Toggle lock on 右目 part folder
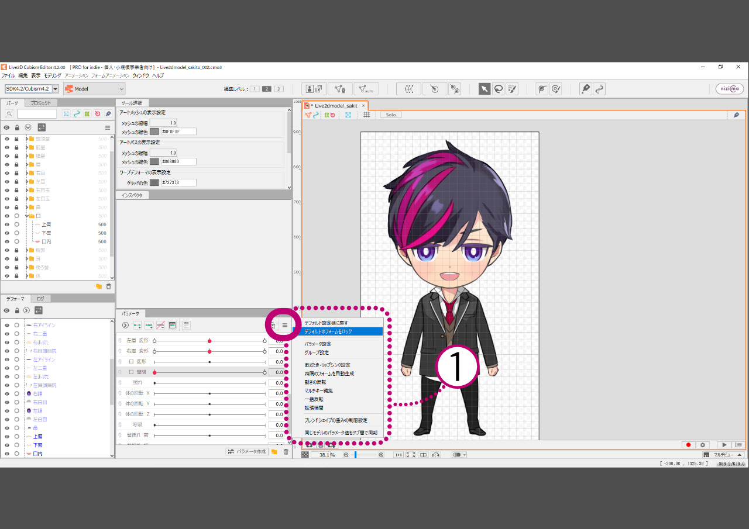Screen dimensions: 749x529 (x=16, y=173)
